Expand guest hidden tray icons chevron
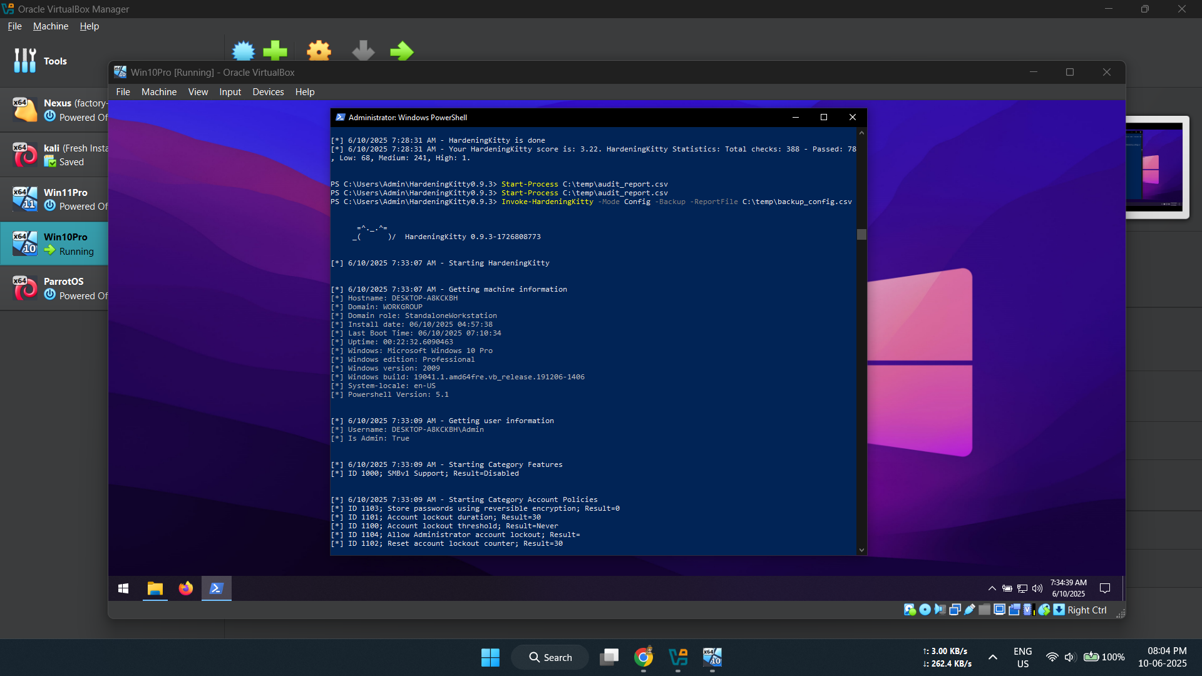Viewport: 1202px width, 676px height. [992, 588]
